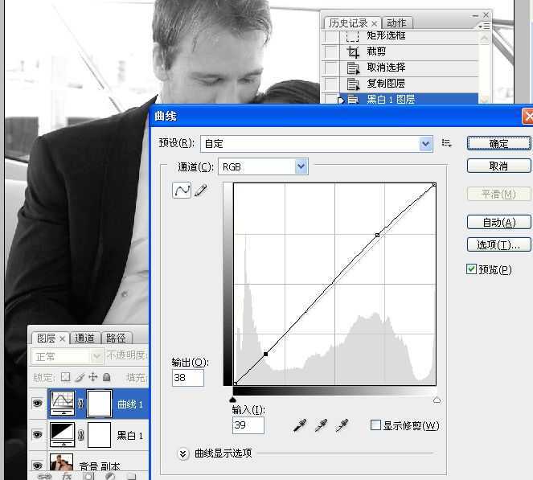Hide the 曲线 1 layer via eye
Viewport: 533px width, 480px height.
[x=38, y=404]
